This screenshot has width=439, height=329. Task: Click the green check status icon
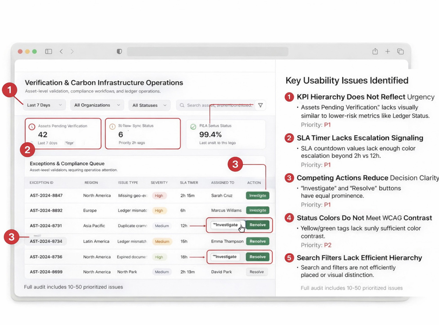coord(193,127)
